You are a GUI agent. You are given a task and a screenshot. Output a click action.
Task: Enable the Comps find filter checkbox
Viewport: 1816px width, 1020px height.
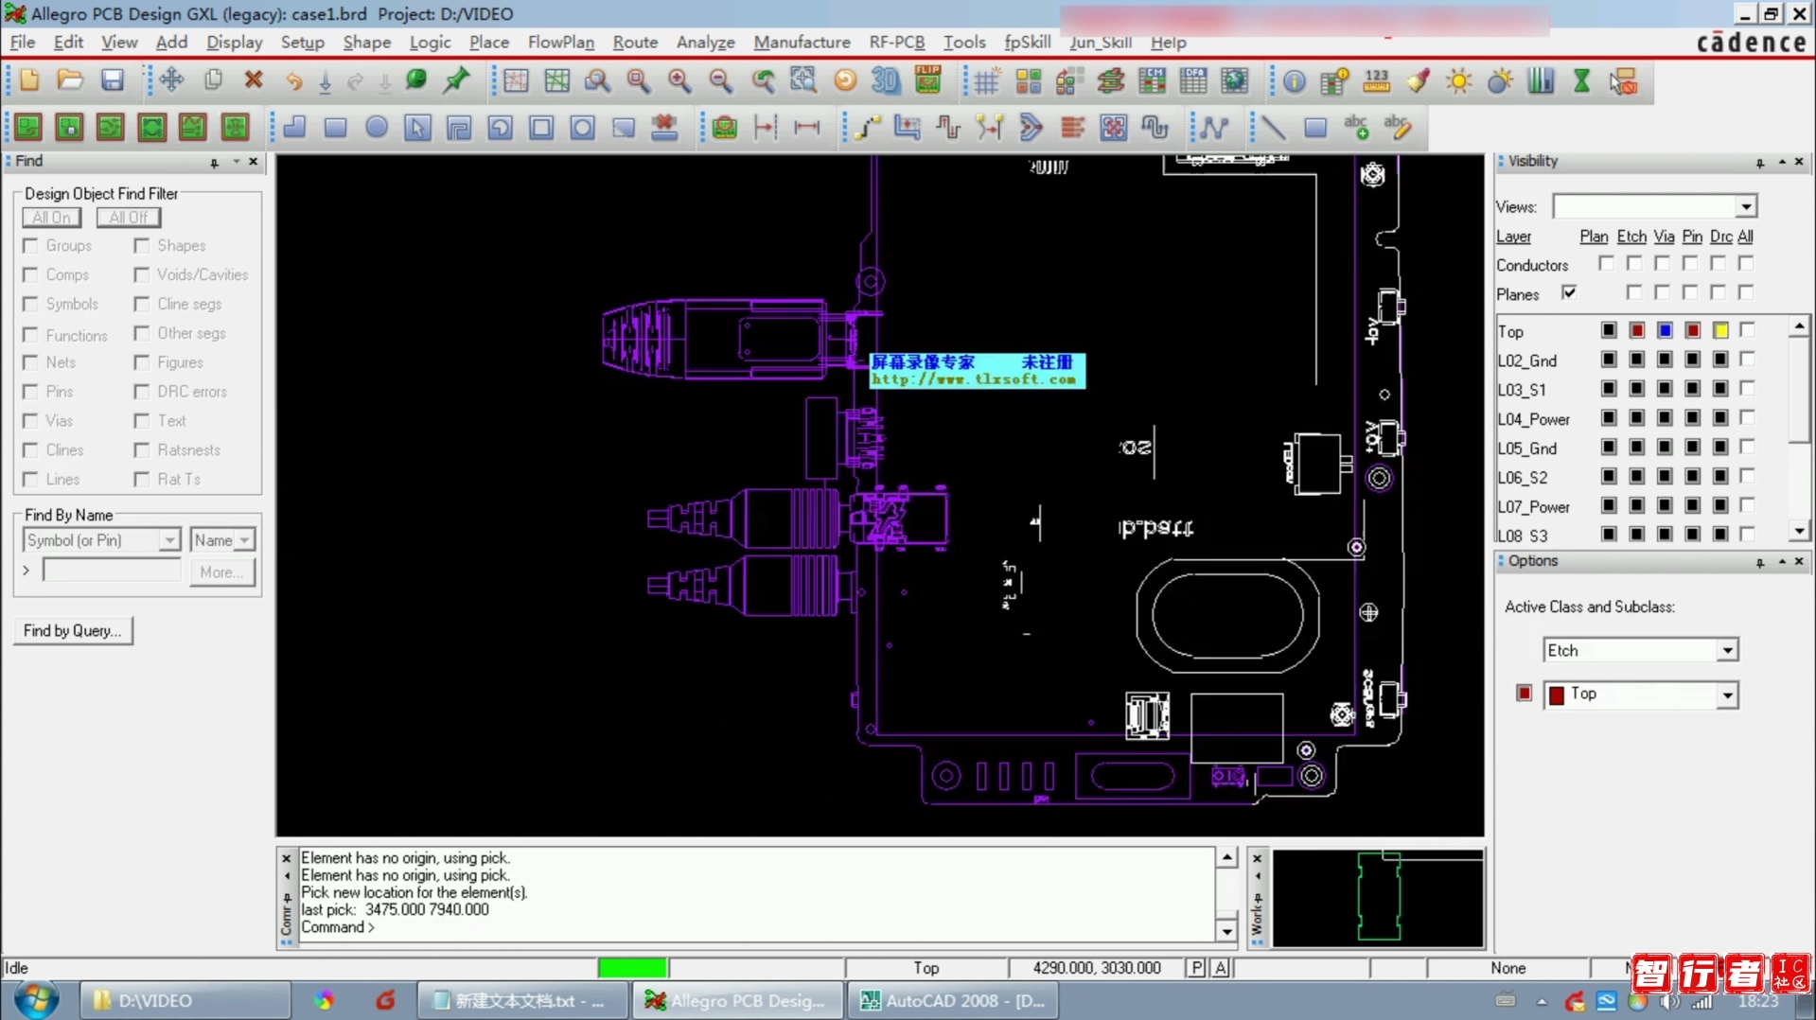(30, 275)
